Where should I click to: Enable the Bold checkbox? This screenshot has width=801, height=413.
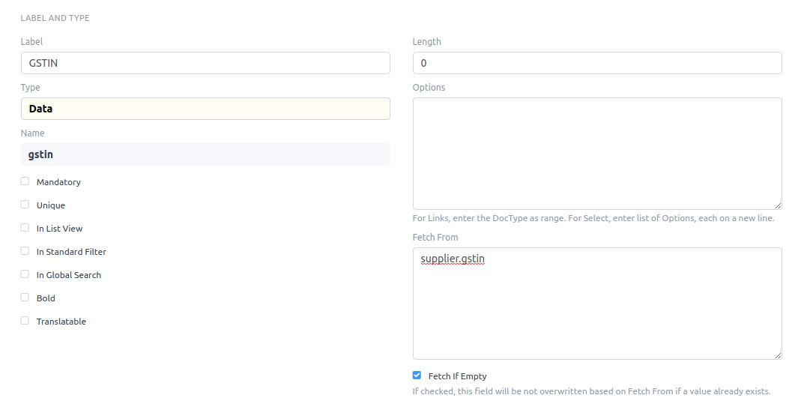pyautogui.click(x=25, y=298)
